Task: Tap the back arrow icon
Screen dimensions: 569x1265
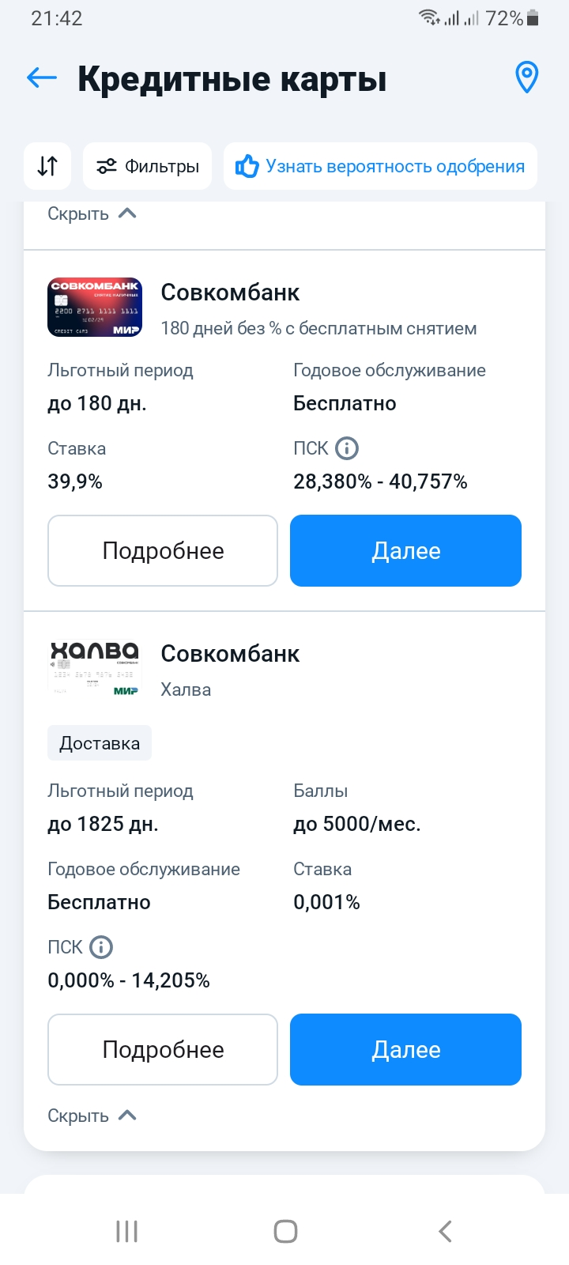Action: (x=42, y=77)
